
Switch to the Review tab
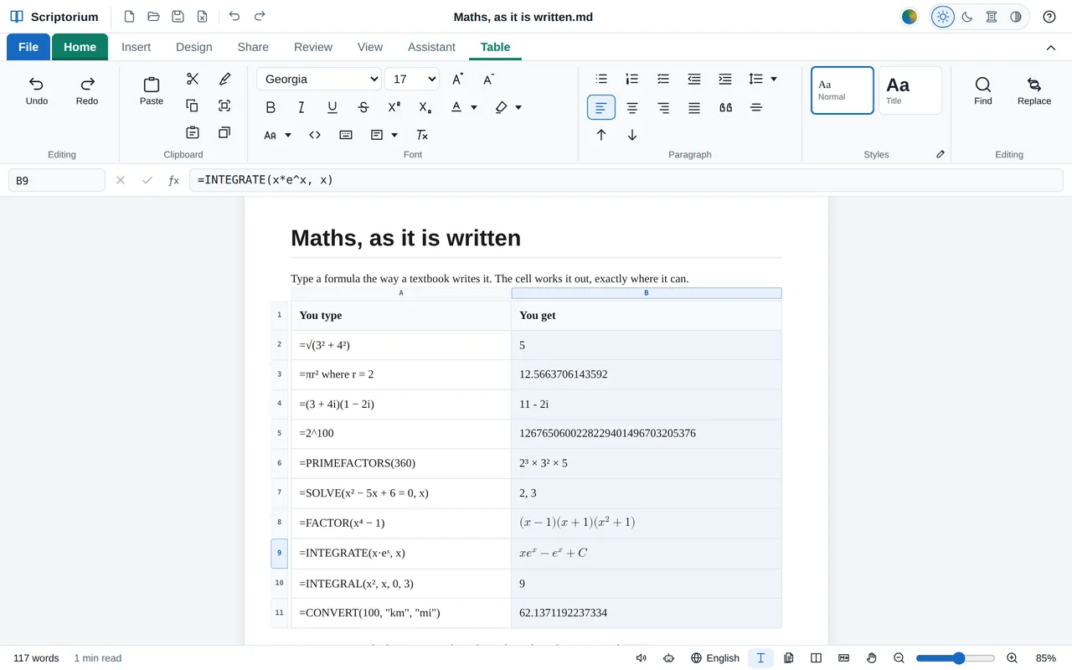point(313,47)
